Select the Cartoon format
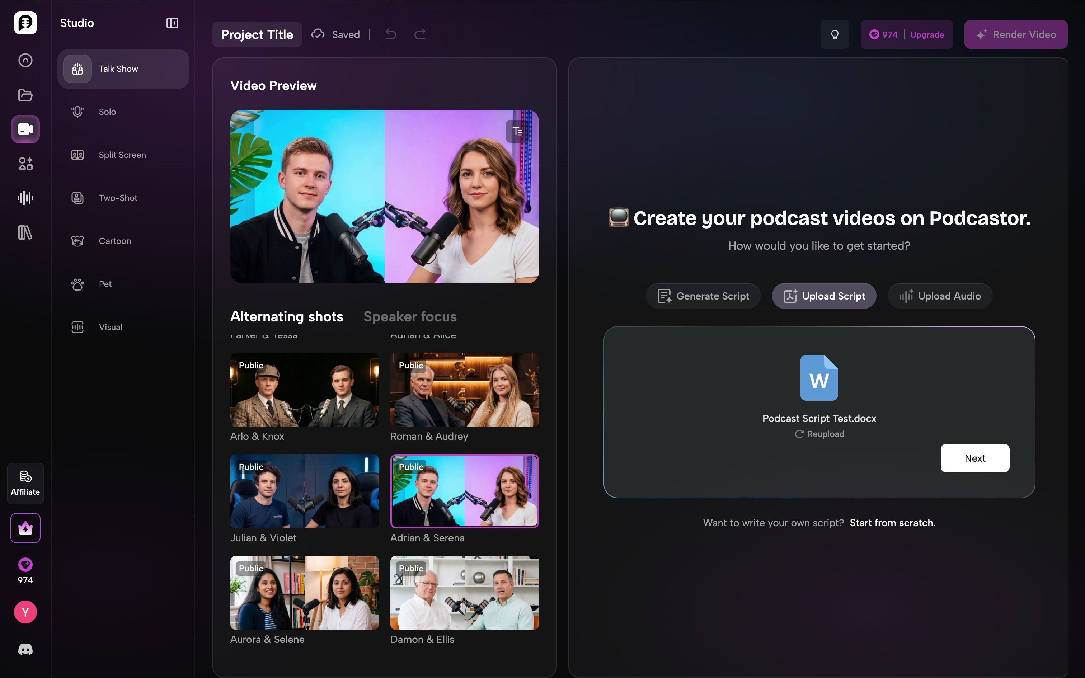Screen dimensions: 1085x678 tap(123, 241)
